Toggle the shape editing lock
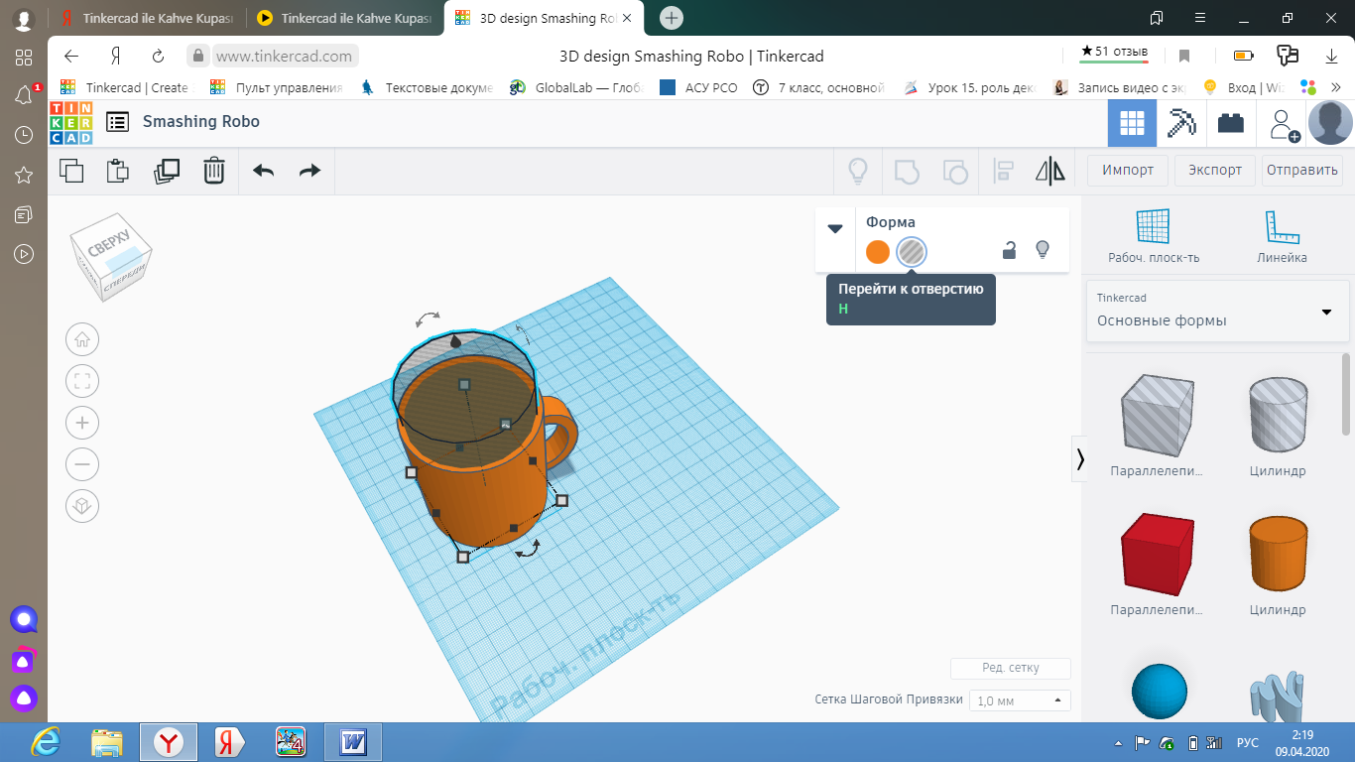The height and width of the screenshot is (762, 1355). [1009, 250]
